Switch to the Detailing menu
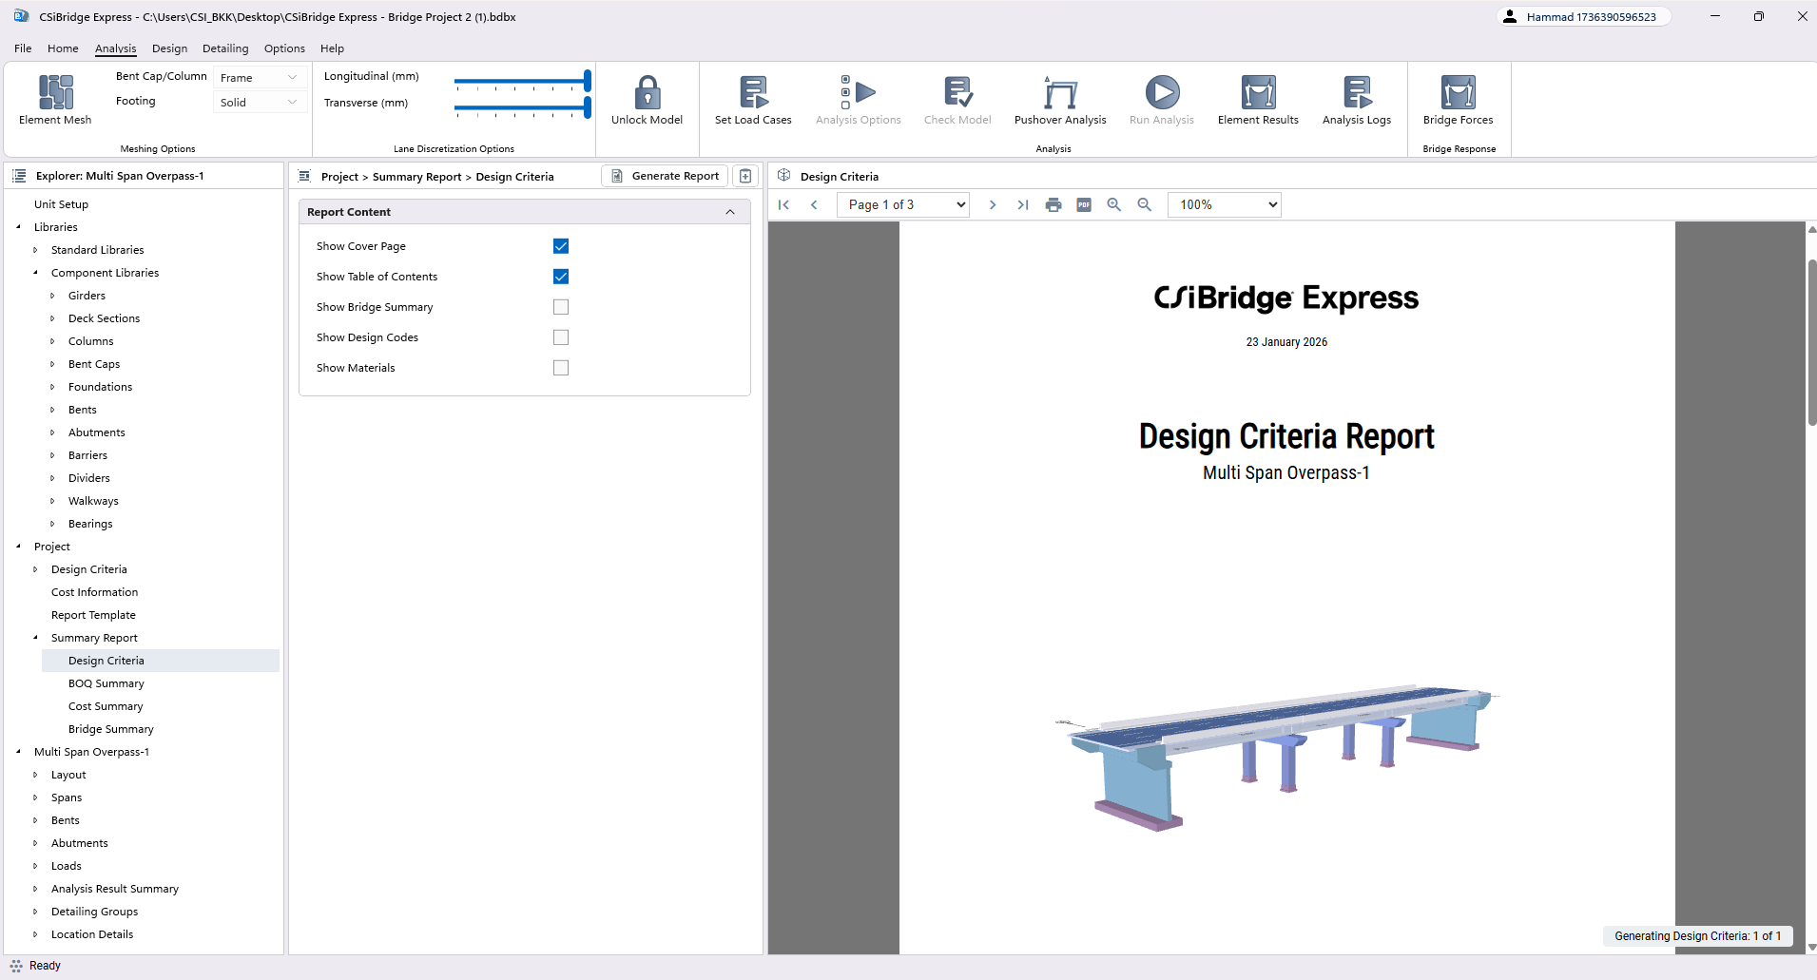Screen dimensions: 1817x980 click(x=225, y=48)
